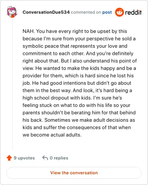Open the "0 replies" label
Screen dimensions: 148x185
click(x=59, y=158)
